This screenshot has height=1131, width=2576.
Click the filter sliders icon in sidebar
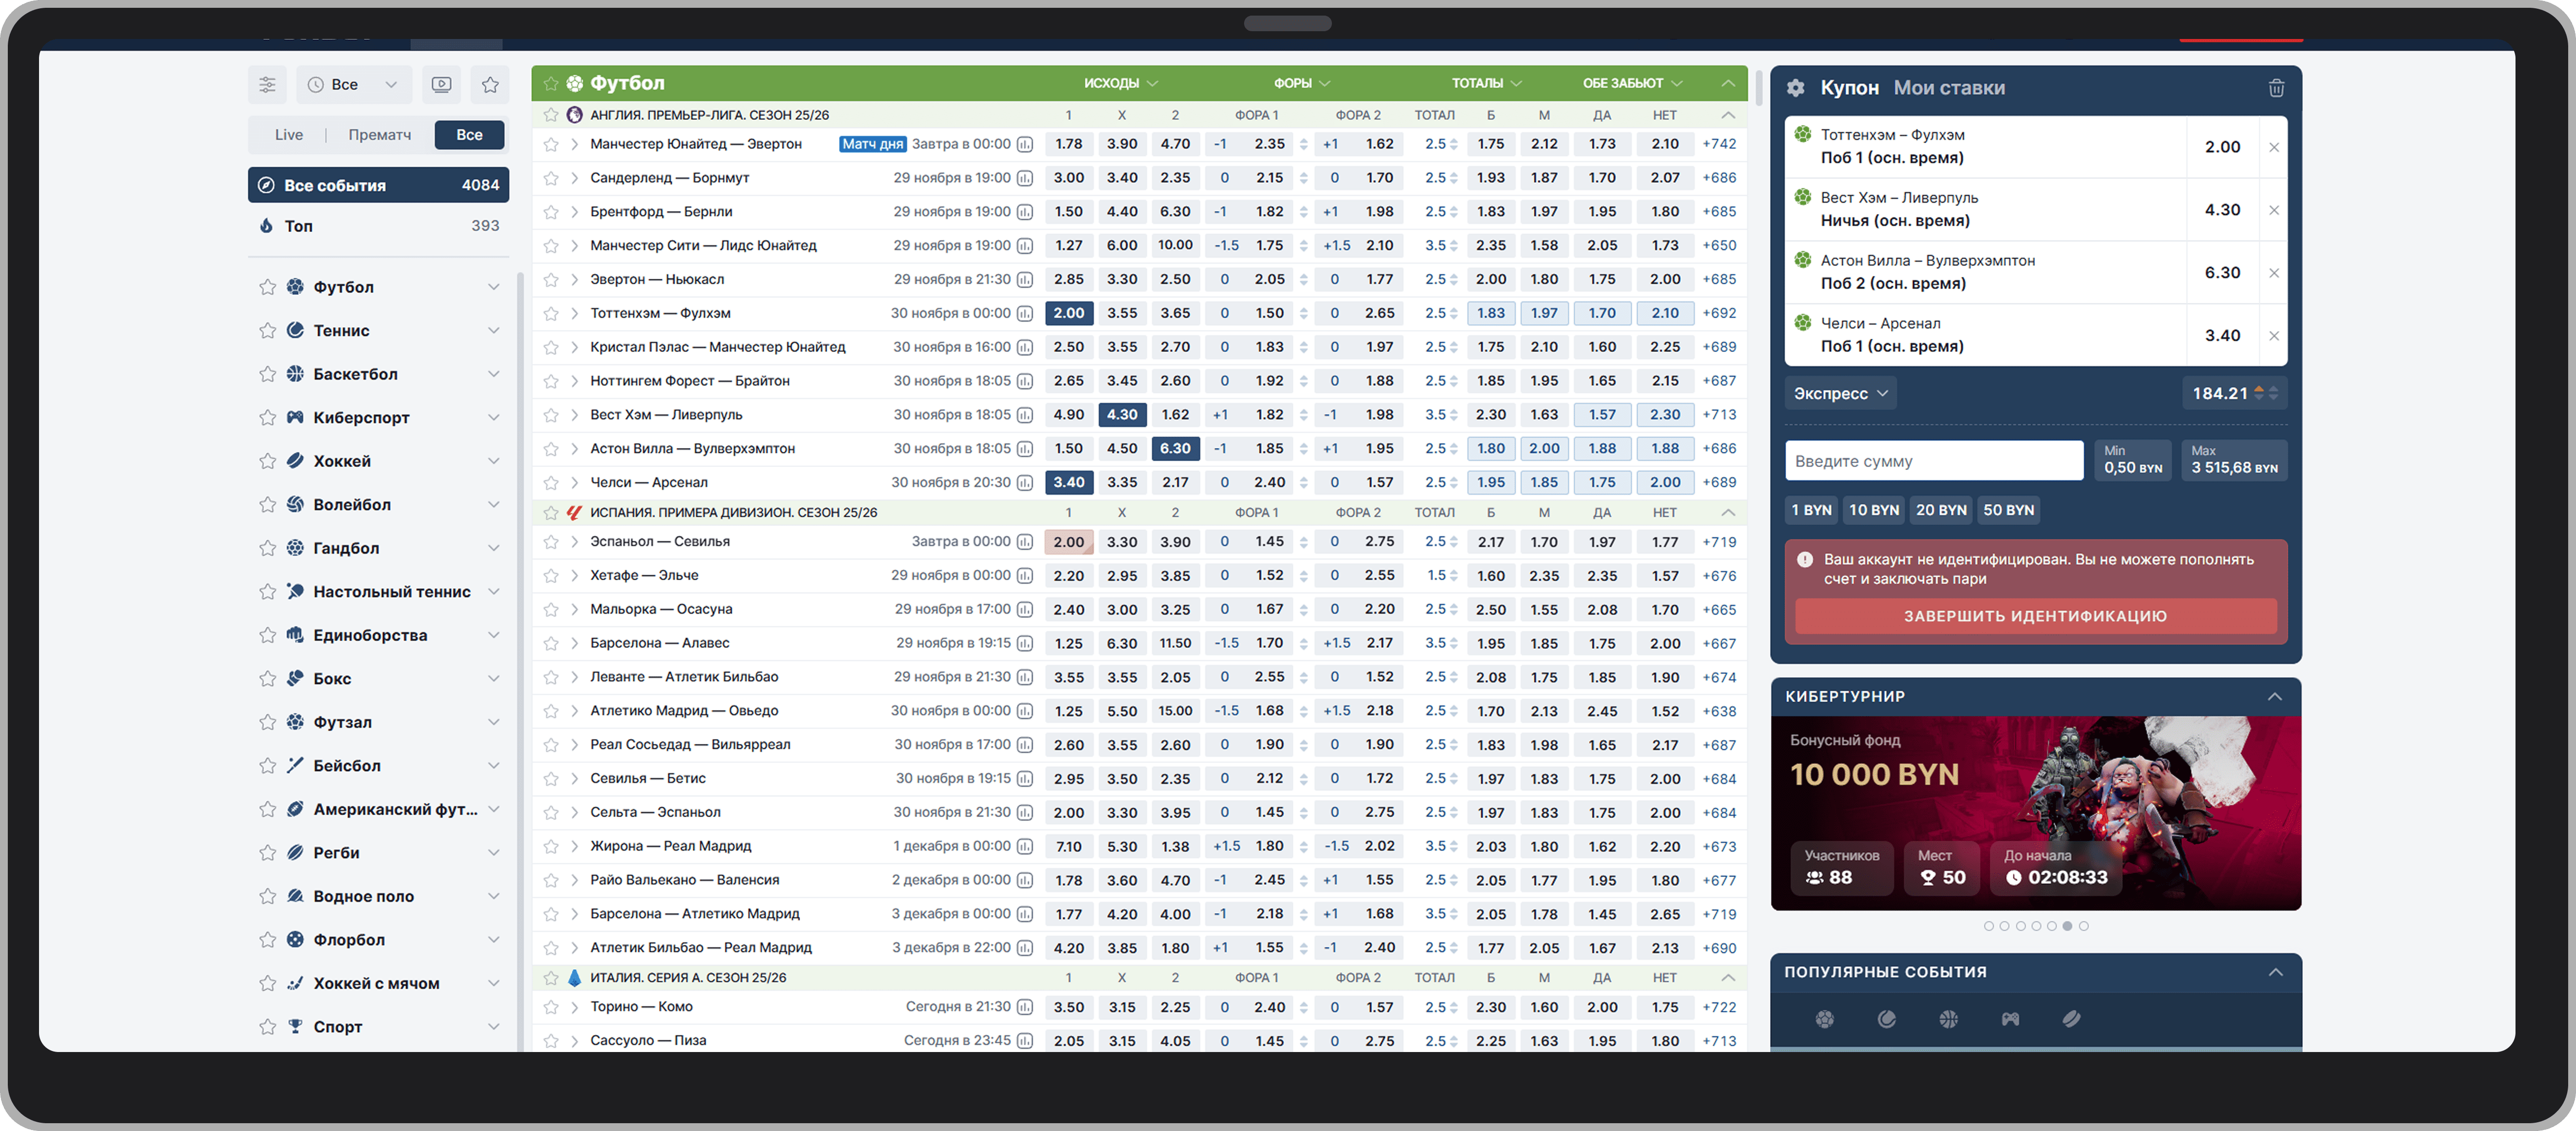click(x=267, y=85)
